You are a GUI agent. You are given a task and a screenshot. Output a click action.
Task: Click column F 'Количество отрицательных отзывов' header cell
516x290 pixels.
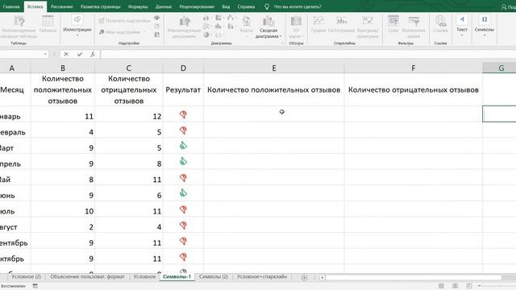click(414, 89)
